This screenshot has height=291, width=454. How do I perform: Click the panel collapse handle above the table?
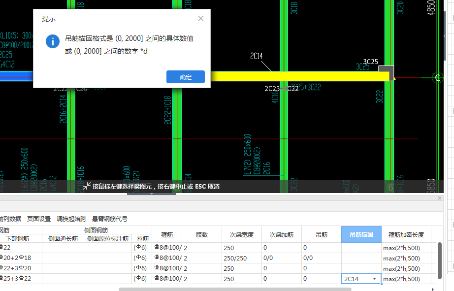pos(152,194)
